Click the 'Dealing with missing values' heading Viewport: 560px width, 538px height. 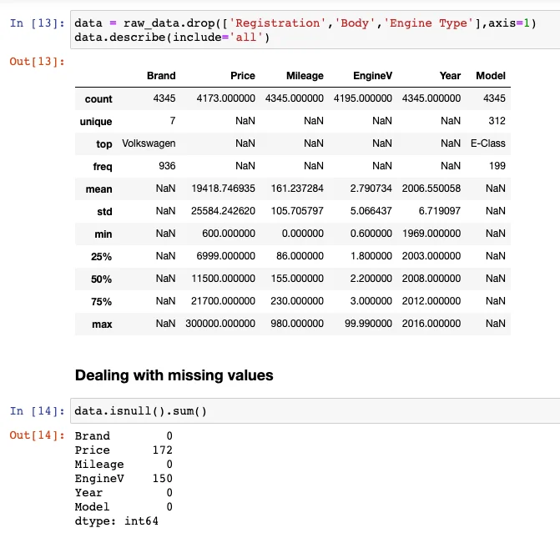click(x=174, y=375)
